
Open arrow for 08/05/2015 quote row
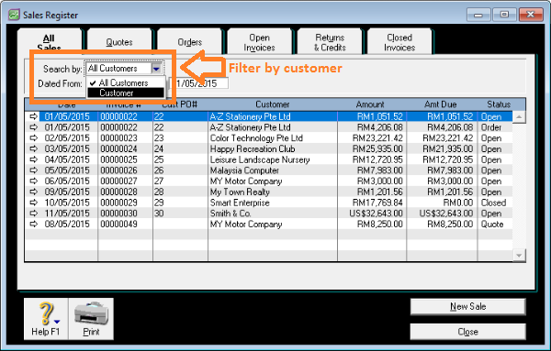(x=33, y=224)
